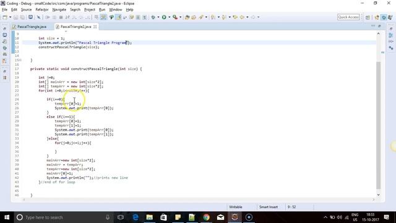Click the Terminate debug icon
Screen dimensions: 396x223
[x=61, y=17]
